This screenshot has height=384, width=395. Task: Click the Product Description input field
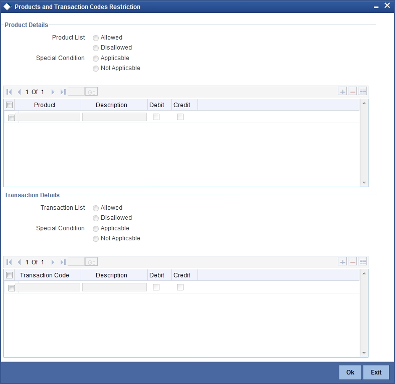tap(114, 117)
